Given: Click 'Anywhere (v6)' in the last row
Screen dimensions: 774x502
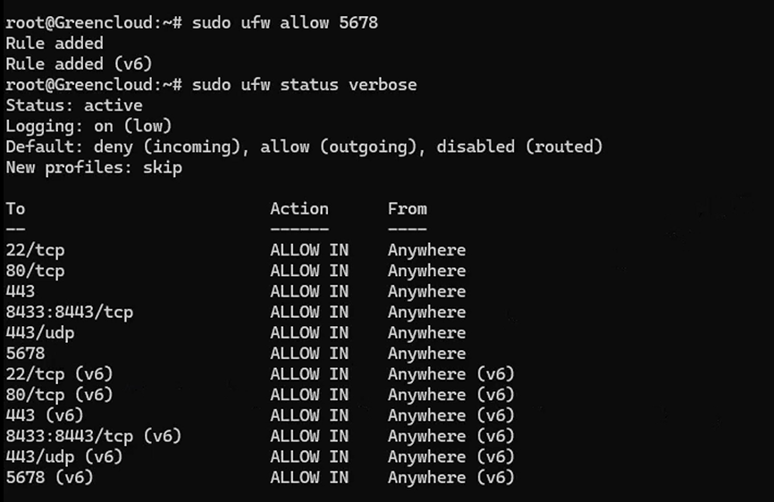Looking at the screenshot, I should tap(451, 478).
